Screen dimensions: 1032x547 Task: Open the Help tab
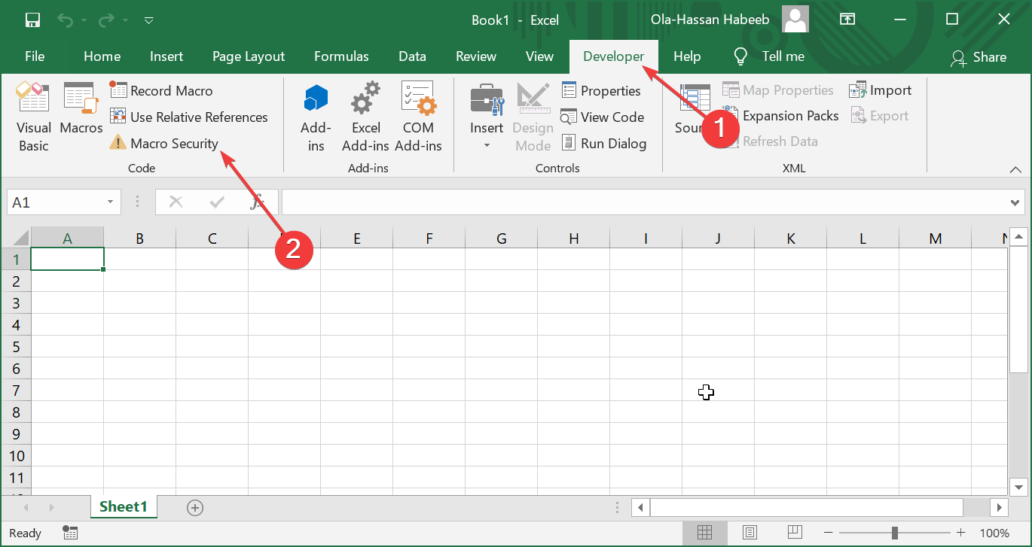pos(687,56)
